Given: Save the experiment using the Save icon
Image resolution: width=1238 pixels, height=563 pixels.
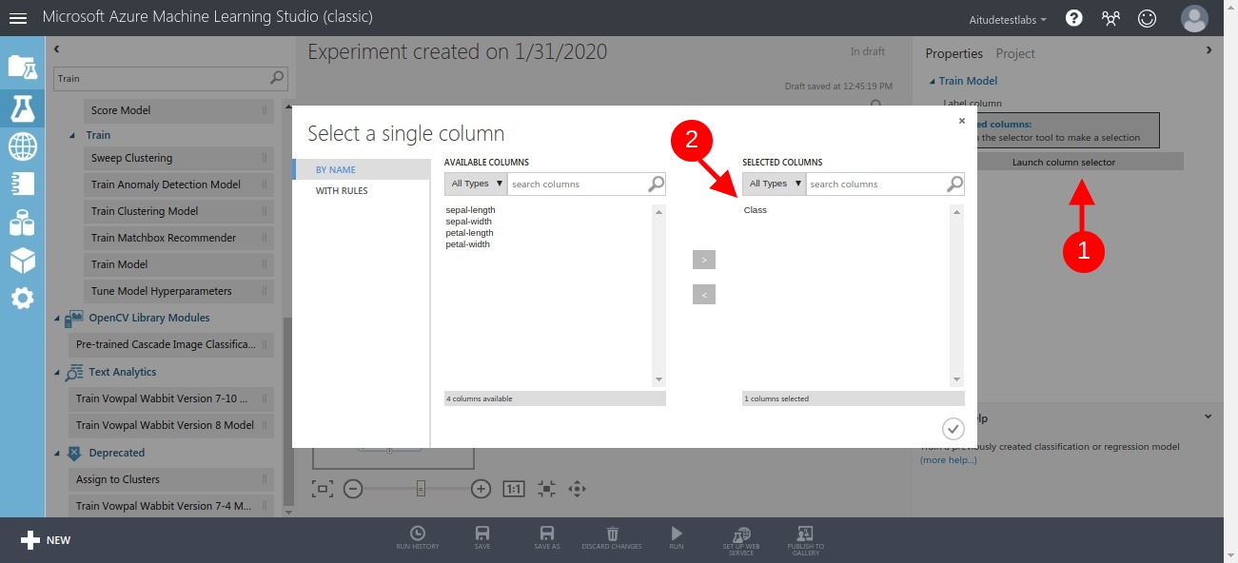Looking at the screenshot, I should tap(481, 535).
